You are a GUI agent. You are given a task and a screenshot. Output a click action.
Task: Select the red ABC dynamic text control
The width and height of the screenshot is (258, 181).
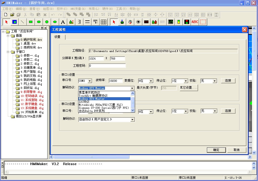pos(195,22)
